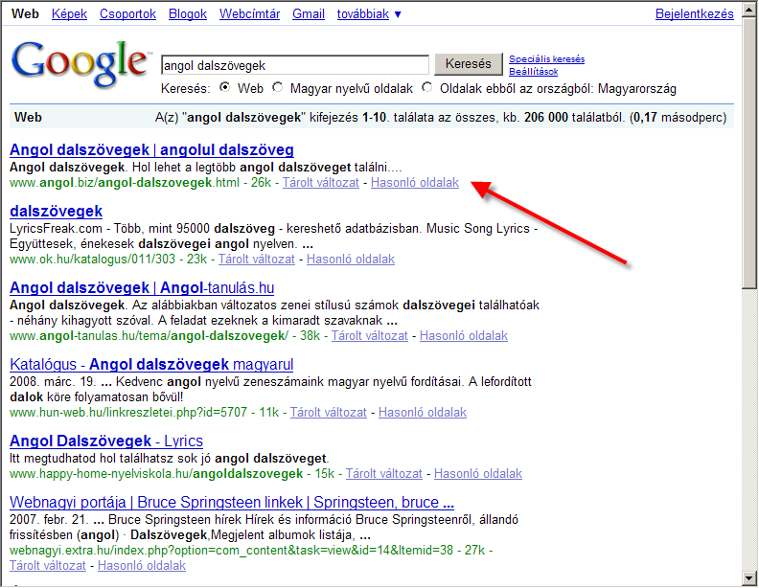Image resolution: width=759 pixels, height=588 pixels.
Task: Click the snippet starting 2008. márc. 19.
Action: [270, 389]
